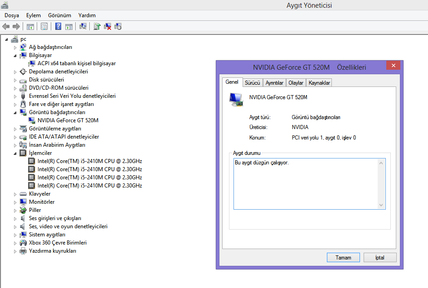Image resolution: width=428 pixels, height=288 pixels.
Task: Click the Depolama denetleyicileri category icon
Action: point(23,72)
